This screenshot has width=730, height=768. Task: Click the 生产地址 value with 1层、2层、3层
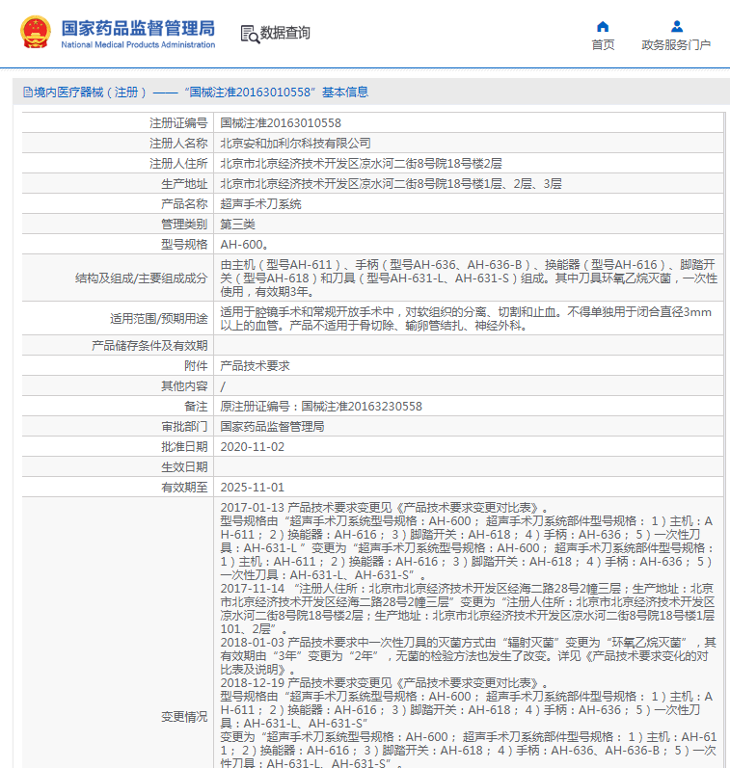point(391,184)
